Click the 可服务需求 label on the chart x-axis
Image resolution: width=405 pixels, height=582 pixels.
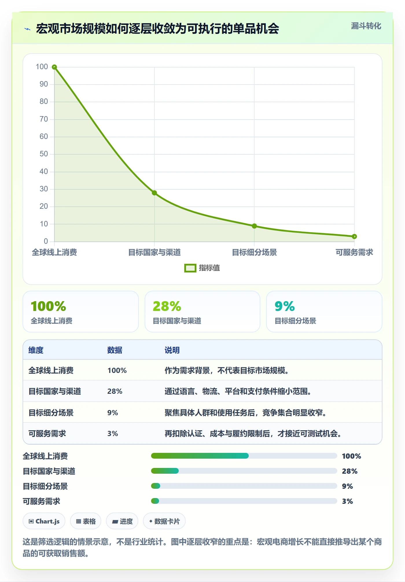[x=354, y=252]
